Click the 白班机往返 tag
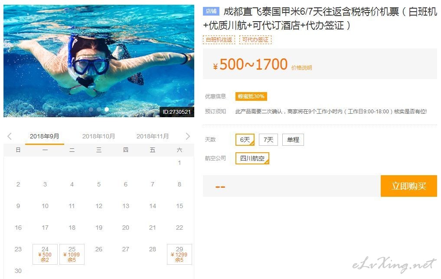The image size is (441, 279). pyautogui.click(x=219, y=39)
